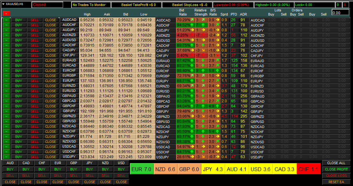
Task: Click the red CHF 1.1 strength box
Action: pyautogui.click(x=309, y=169)
